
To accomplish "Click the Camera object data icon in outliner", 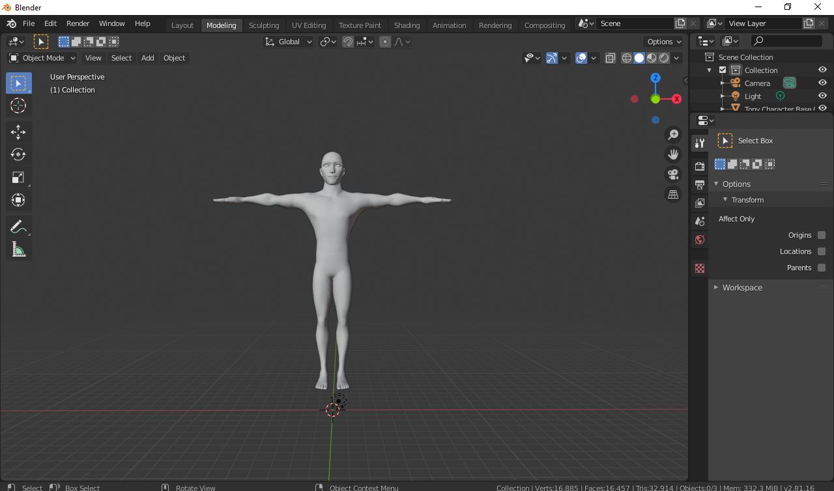I will coord(790,83).
